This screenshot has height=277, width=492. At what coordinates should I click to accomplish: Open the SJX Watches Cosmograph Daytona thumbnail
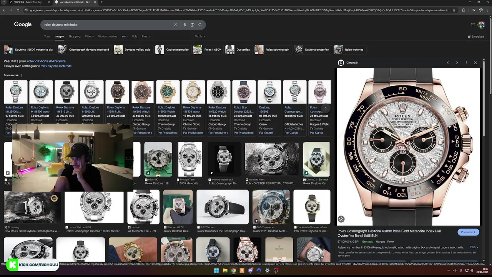[x=223, y=207]
